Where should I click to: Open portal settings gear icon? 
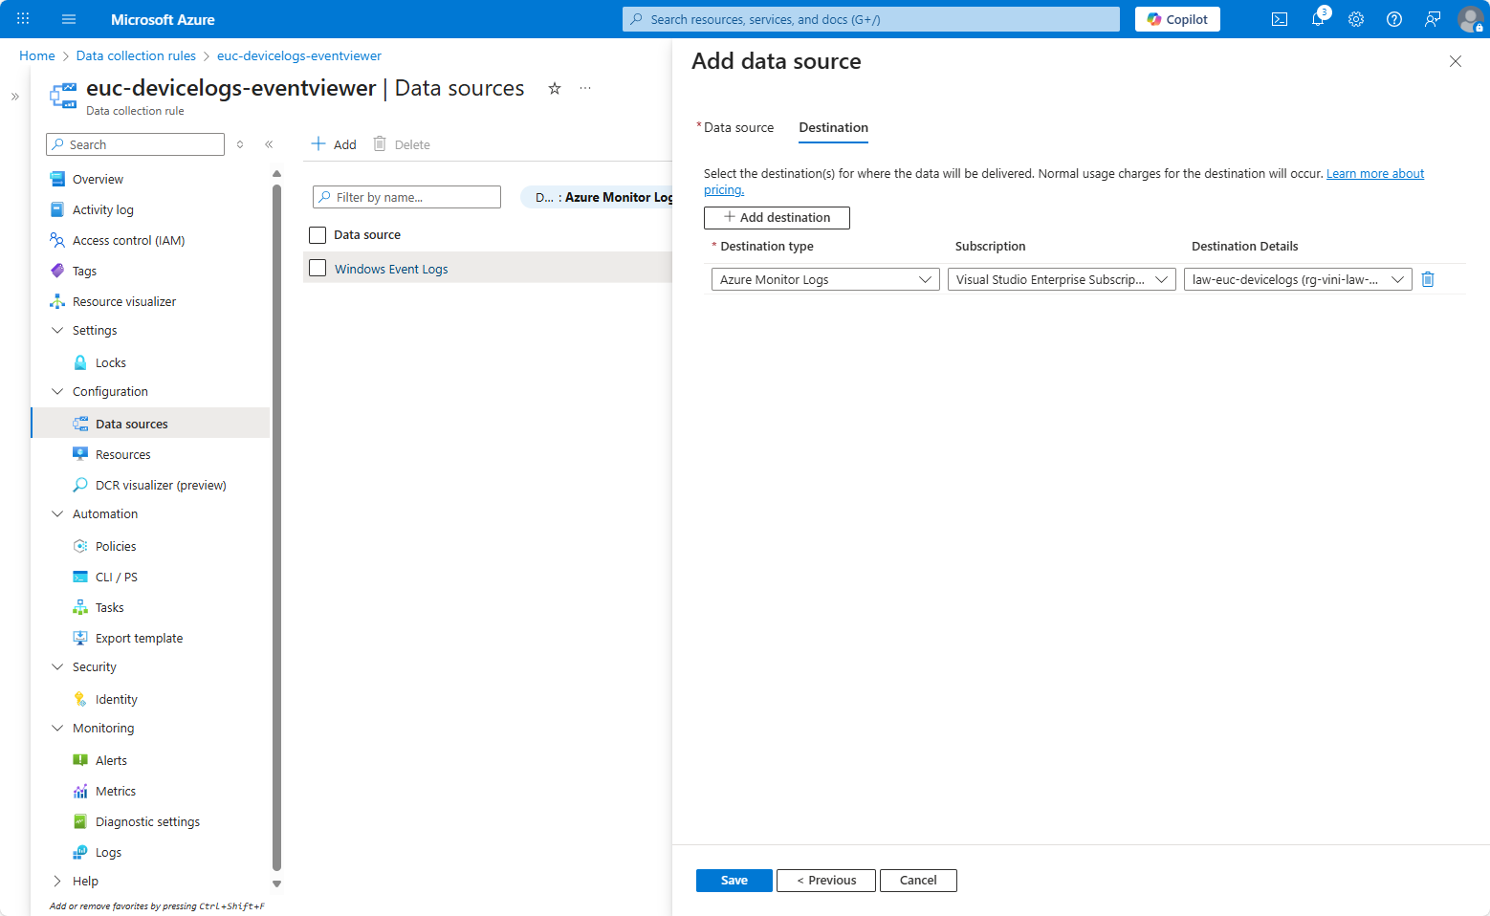point(1356,19)
